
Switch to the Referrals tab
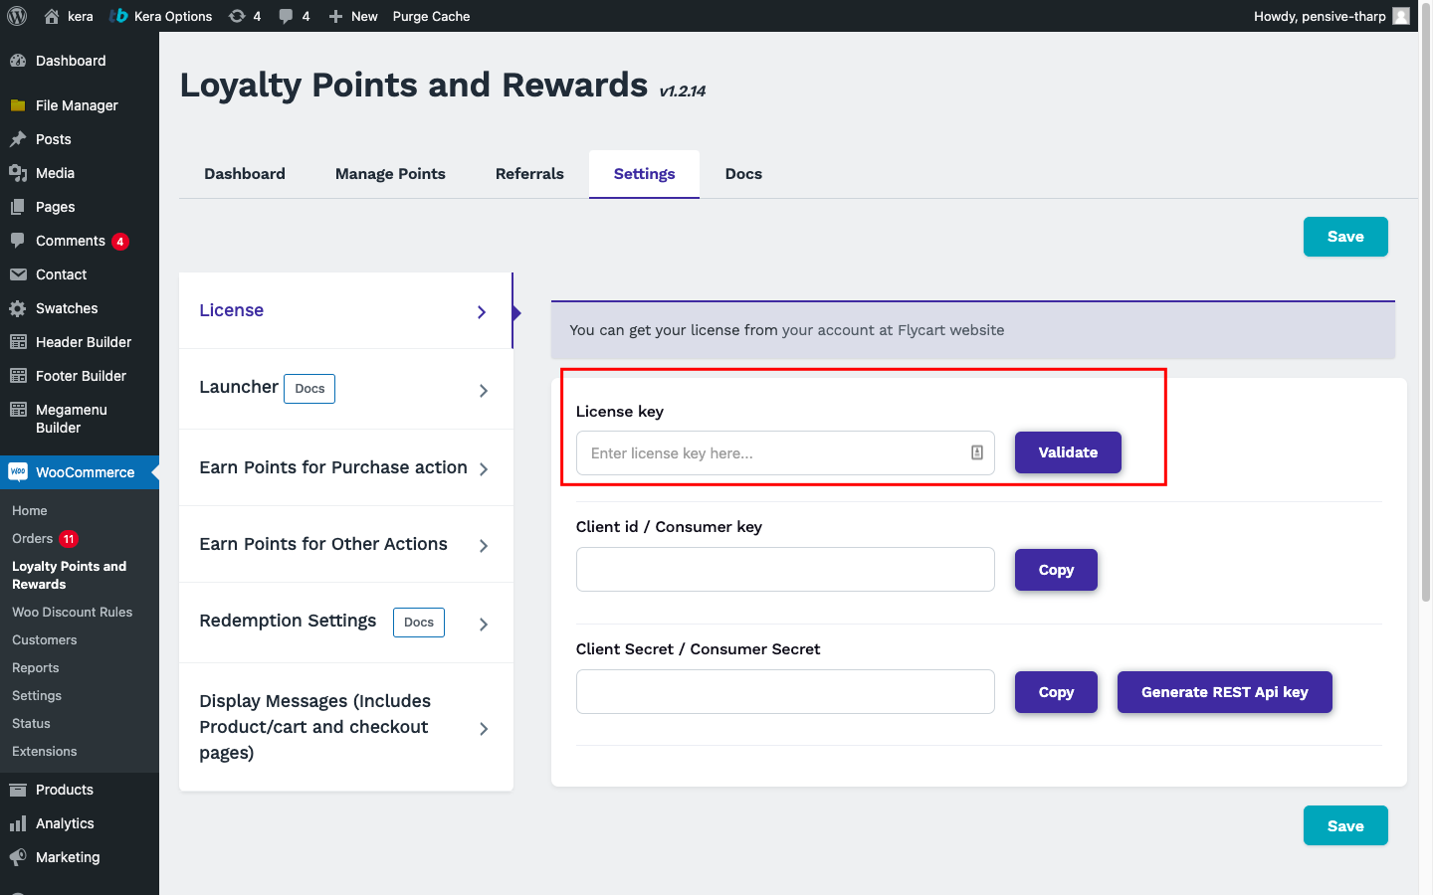[529, 174]
